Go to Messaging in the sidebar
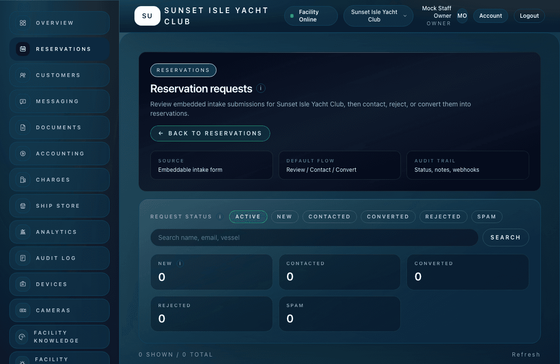This screenshot has width=560, height=364. (59, 101)
